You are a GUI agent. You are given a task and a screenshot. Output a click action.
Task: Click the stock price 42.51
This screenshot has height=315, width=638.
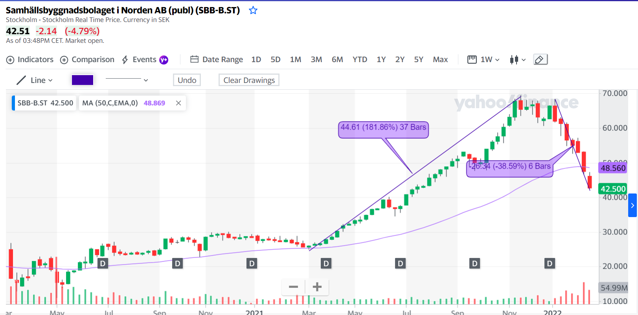pos(18,31)
